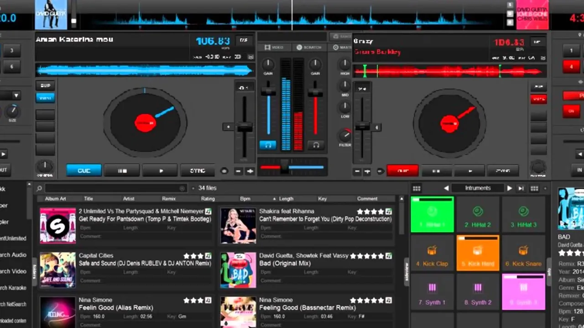
Task: Toggle blue Vinyl mode on left deck
Action: click(45, 97)
